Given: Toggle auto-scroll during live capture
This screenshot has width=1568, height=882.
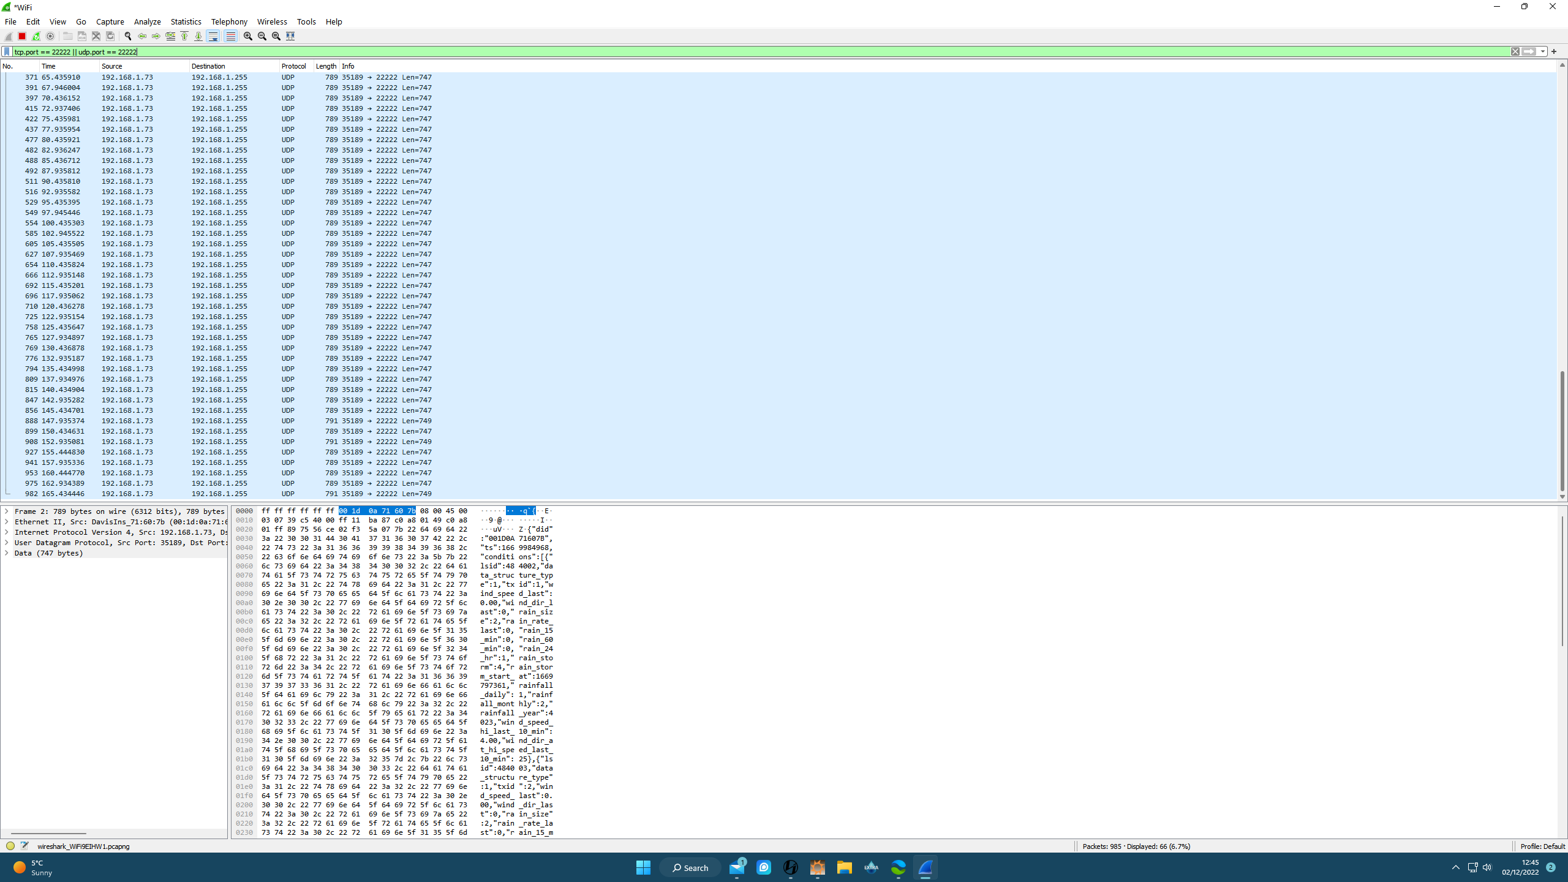Looking at the screenshot, I should (213, 36).
